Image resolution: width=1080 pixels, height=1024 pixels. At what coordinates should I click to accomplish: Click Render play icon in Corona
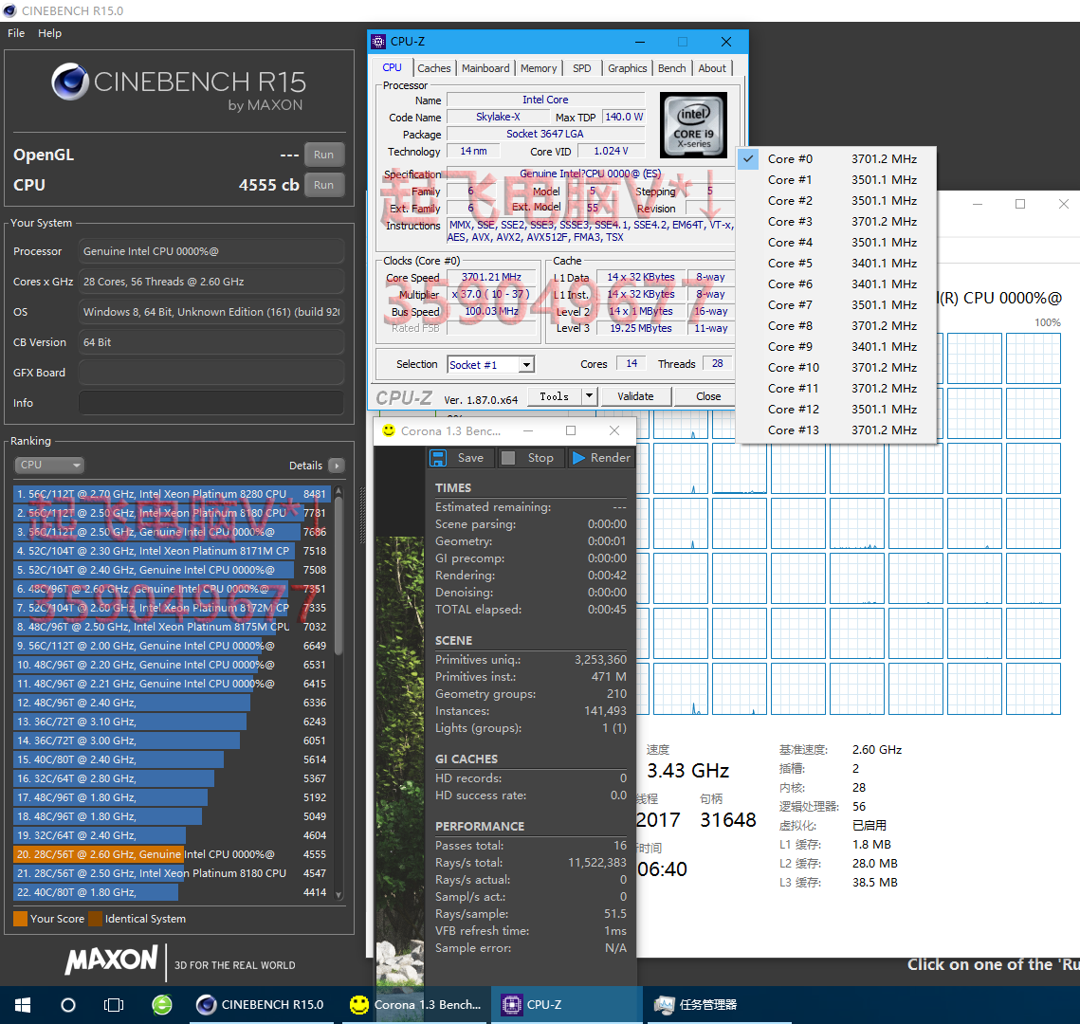(x=578, y=458)
